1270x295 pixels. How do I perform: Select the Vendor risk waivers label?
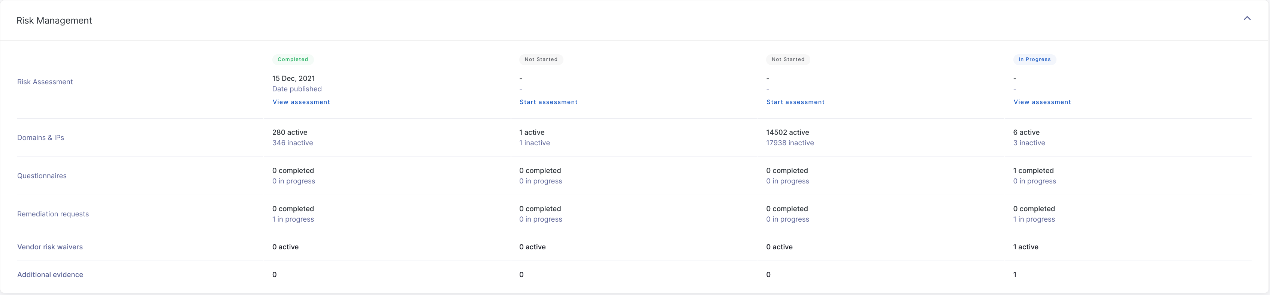click(50, 247)
